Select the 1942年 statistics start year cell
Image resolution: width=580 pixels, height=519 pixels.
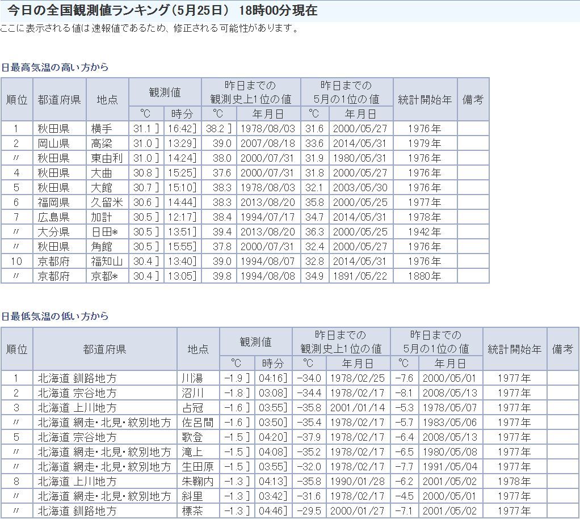coord(424,232)
